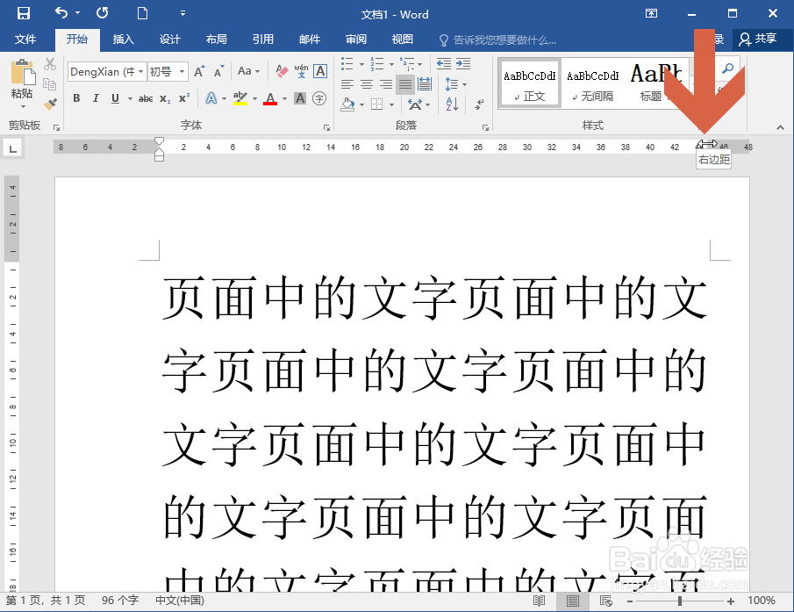Image resolution: width=794 pixels, height=612 pixels.
Task: Click the enclosed character 字 icon
Action: point(319,98)
